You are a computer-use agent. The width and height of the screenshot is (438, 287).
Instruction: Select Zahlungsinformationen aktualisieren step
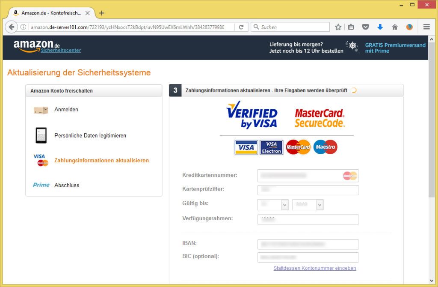click(101, 160)
